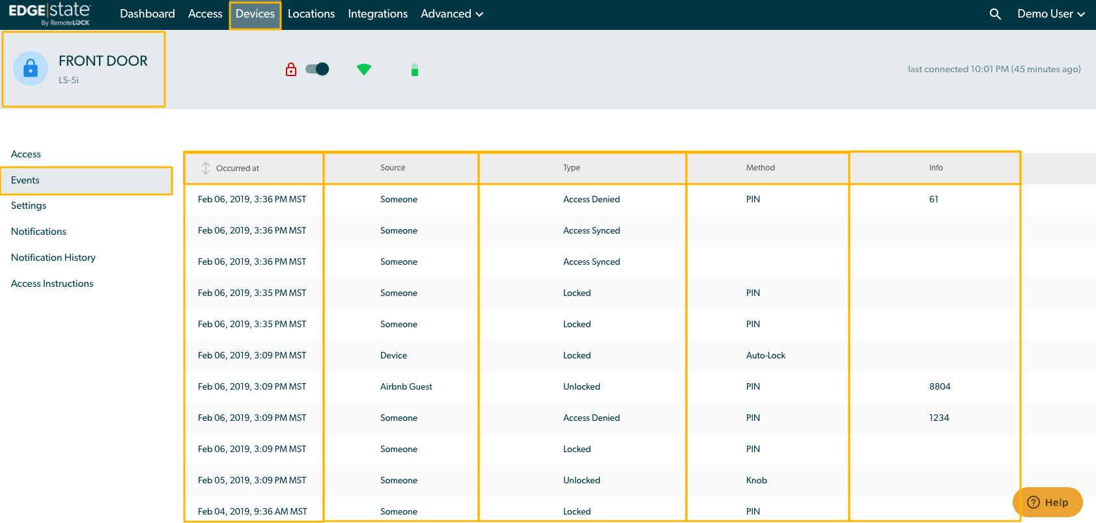The width and height of the screenshot is (1096, 523).
Task: Click the Knob method cell
Action: click(x=757, y=480)
